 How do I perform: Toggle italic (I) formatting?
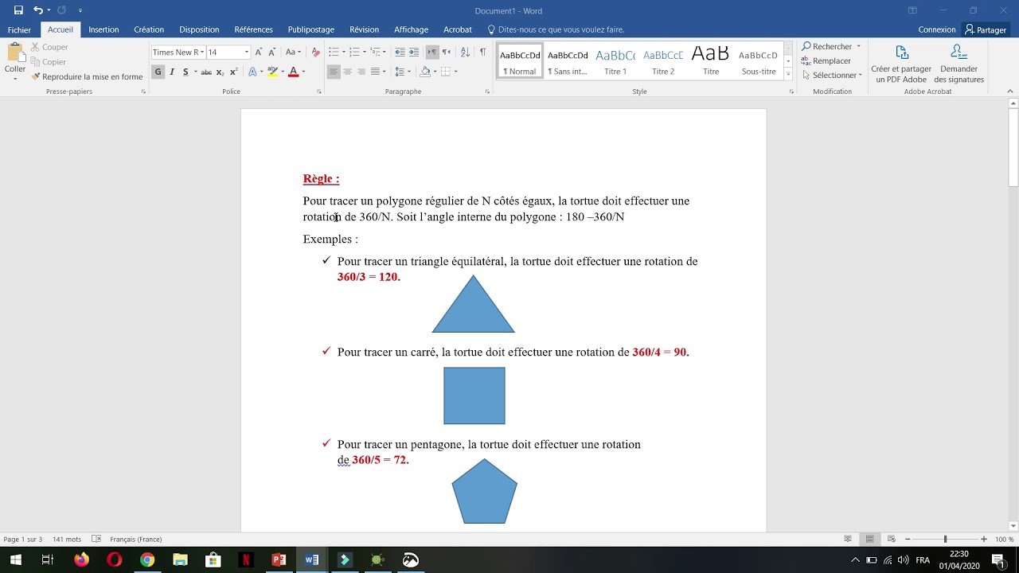172,72
